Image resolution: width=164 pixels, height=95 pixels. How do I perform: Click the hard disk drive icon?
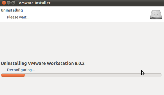coord(156,15)
